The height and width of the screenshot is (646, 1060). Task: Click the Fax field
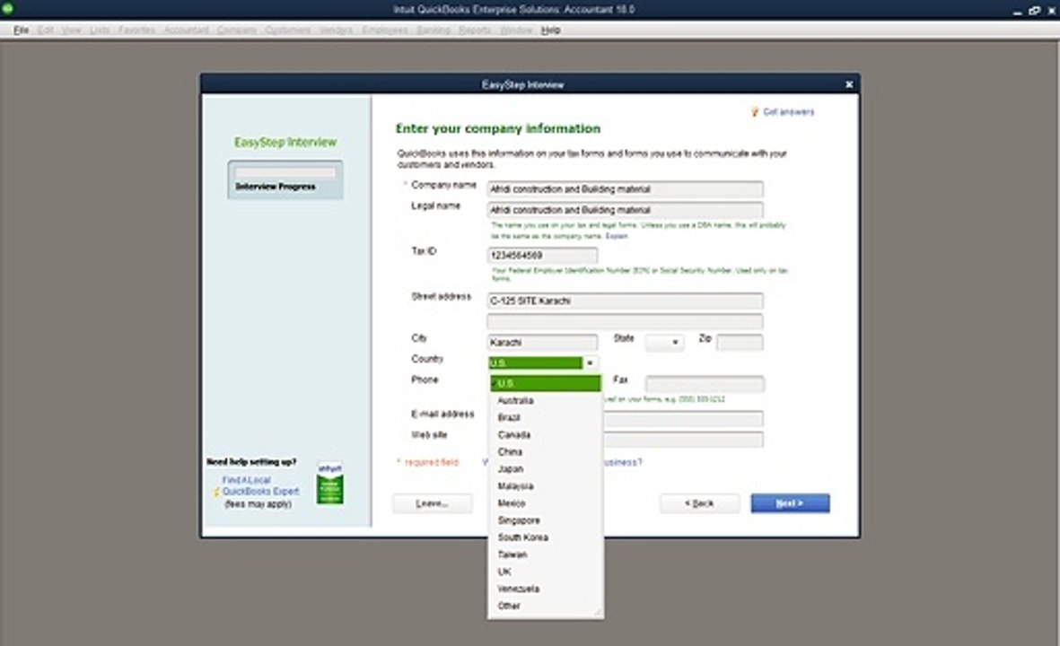pos(705,385)
